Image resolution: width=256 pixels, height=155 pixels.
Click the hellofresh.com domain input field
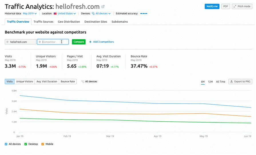[21, 42]
